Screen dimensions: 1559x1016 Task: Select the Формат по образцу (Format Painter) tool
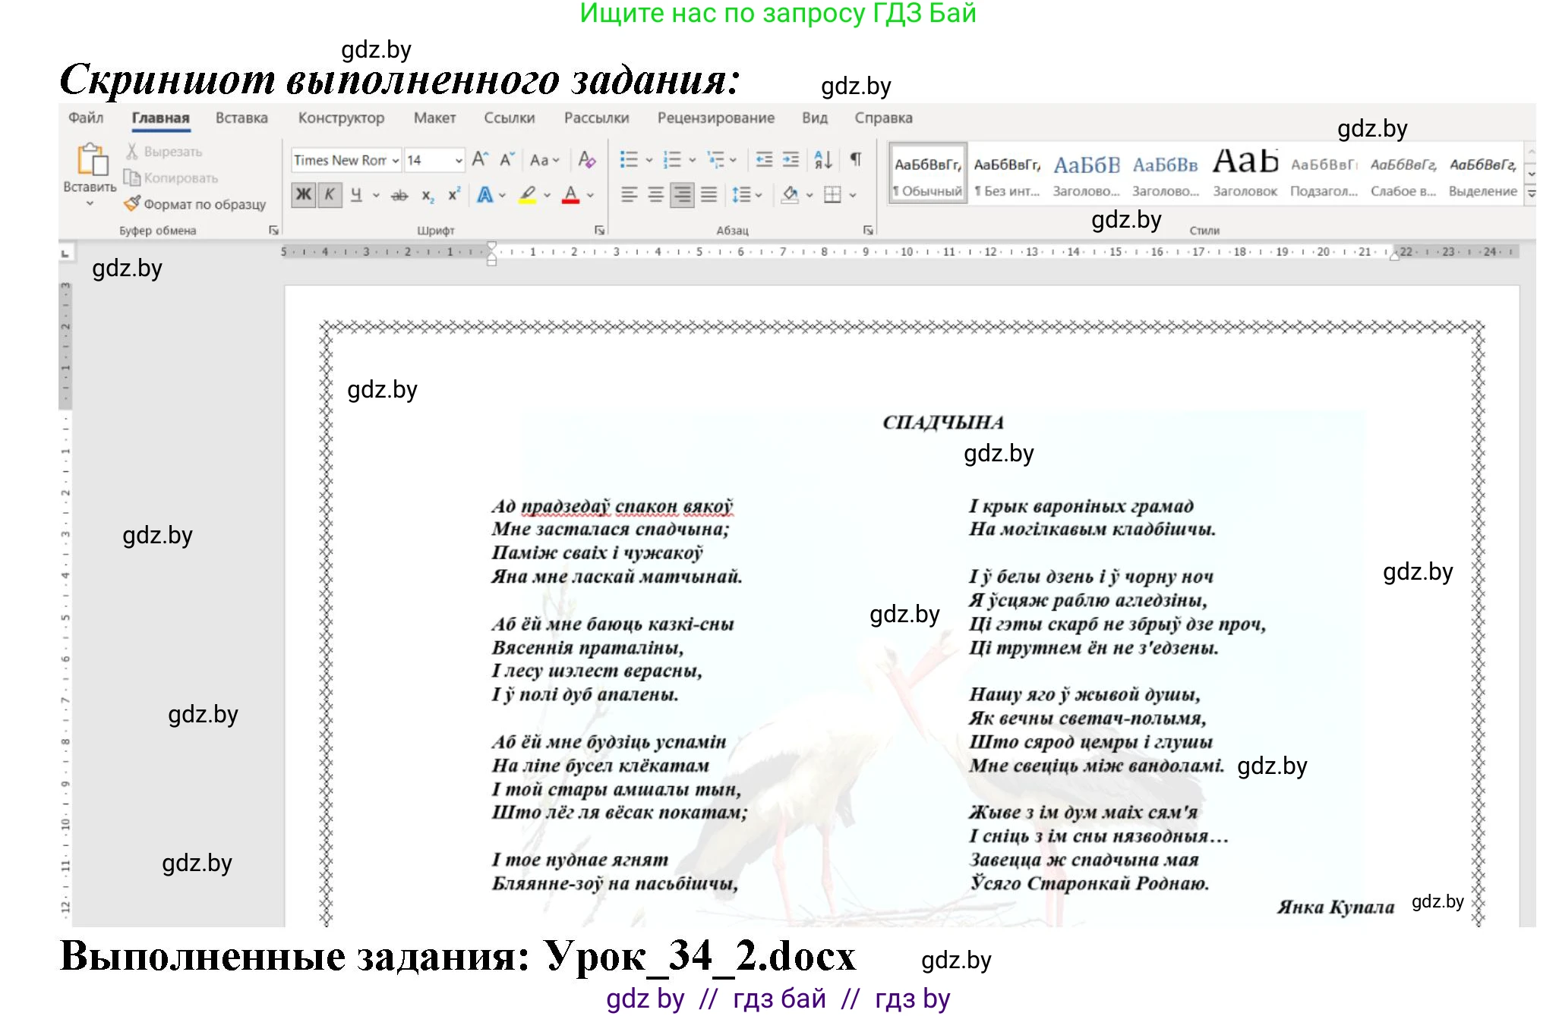pos(196,205)
